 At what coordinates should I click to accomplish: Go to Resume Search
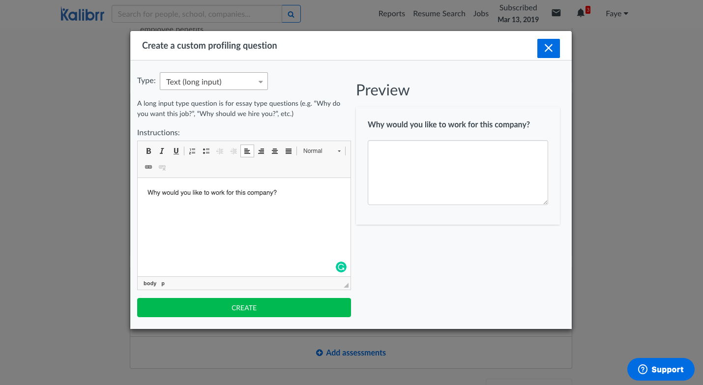[439, 14]
